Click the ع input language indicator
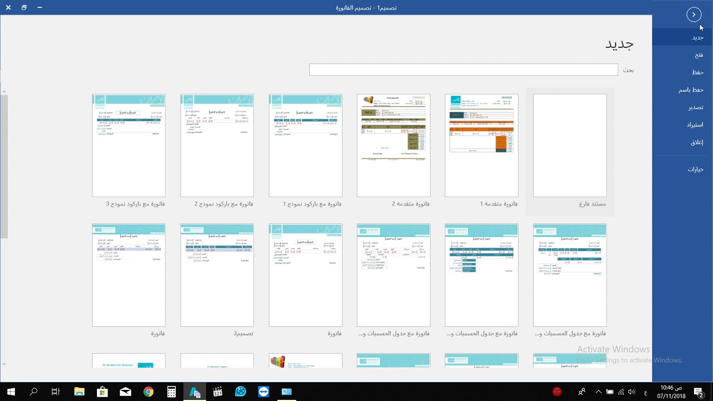The height and width of the screenshot is (401, 713). [x=646, y=392]
